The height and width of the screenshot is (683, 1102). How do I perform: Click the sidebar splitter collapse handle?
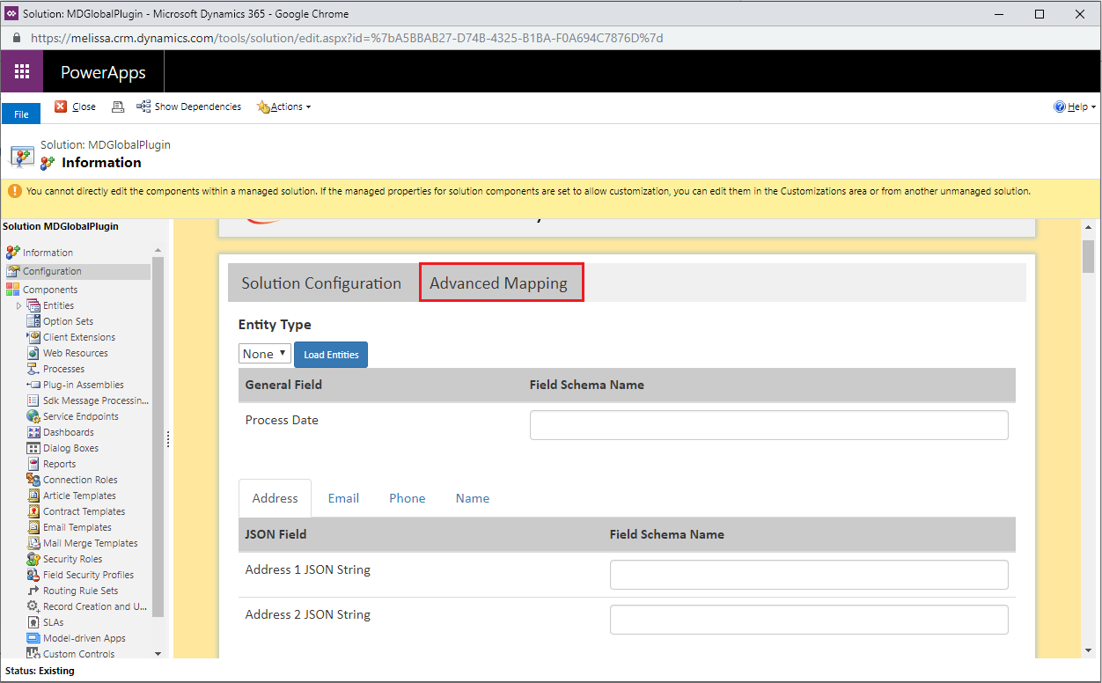pos(167,440)
